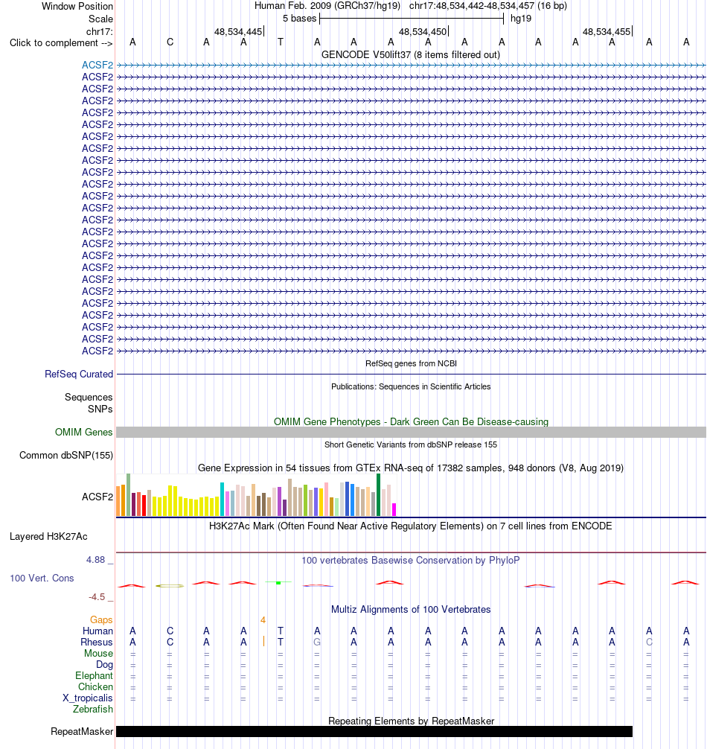
Task: Click the ACSF2 label beside the GTEx bar chart
Action: tap(97, 497)
